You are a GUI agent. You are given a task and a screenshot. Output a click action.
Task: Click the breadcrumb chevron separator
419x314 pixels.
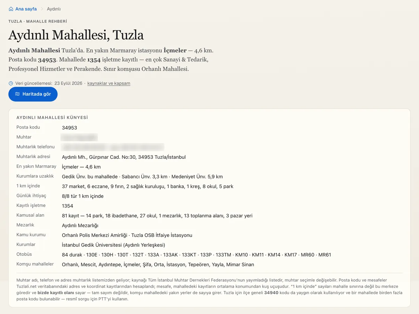click(x=42, y=9)
